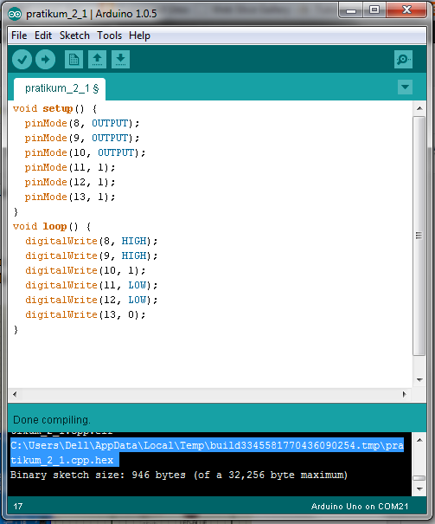Upload the sketch with the arrow button
The image size is (435, 524).
45,60
